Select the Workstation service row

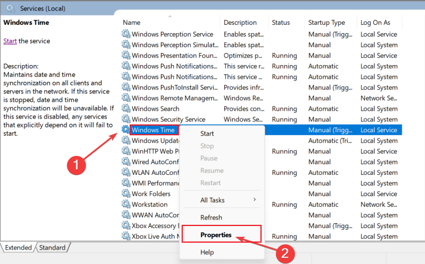(262, 204)
